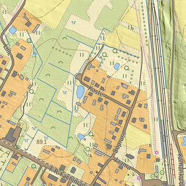Click the pond at the right edge near Kamariku

[184, 141]
